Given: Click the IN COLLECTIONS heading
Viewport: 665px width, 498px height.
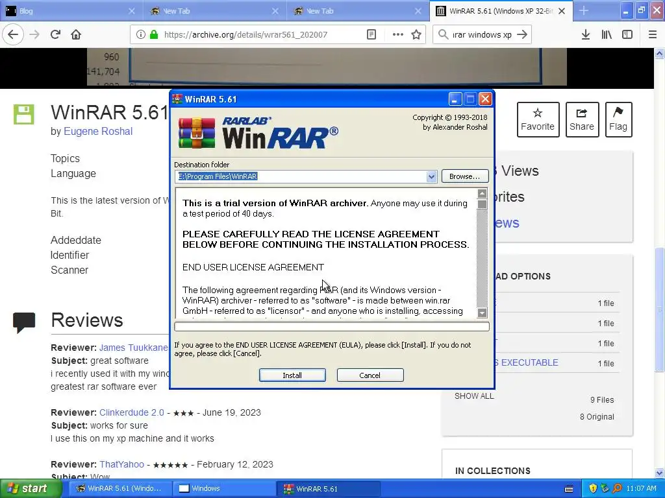Looking at the screenshot, I should [493, 471].
